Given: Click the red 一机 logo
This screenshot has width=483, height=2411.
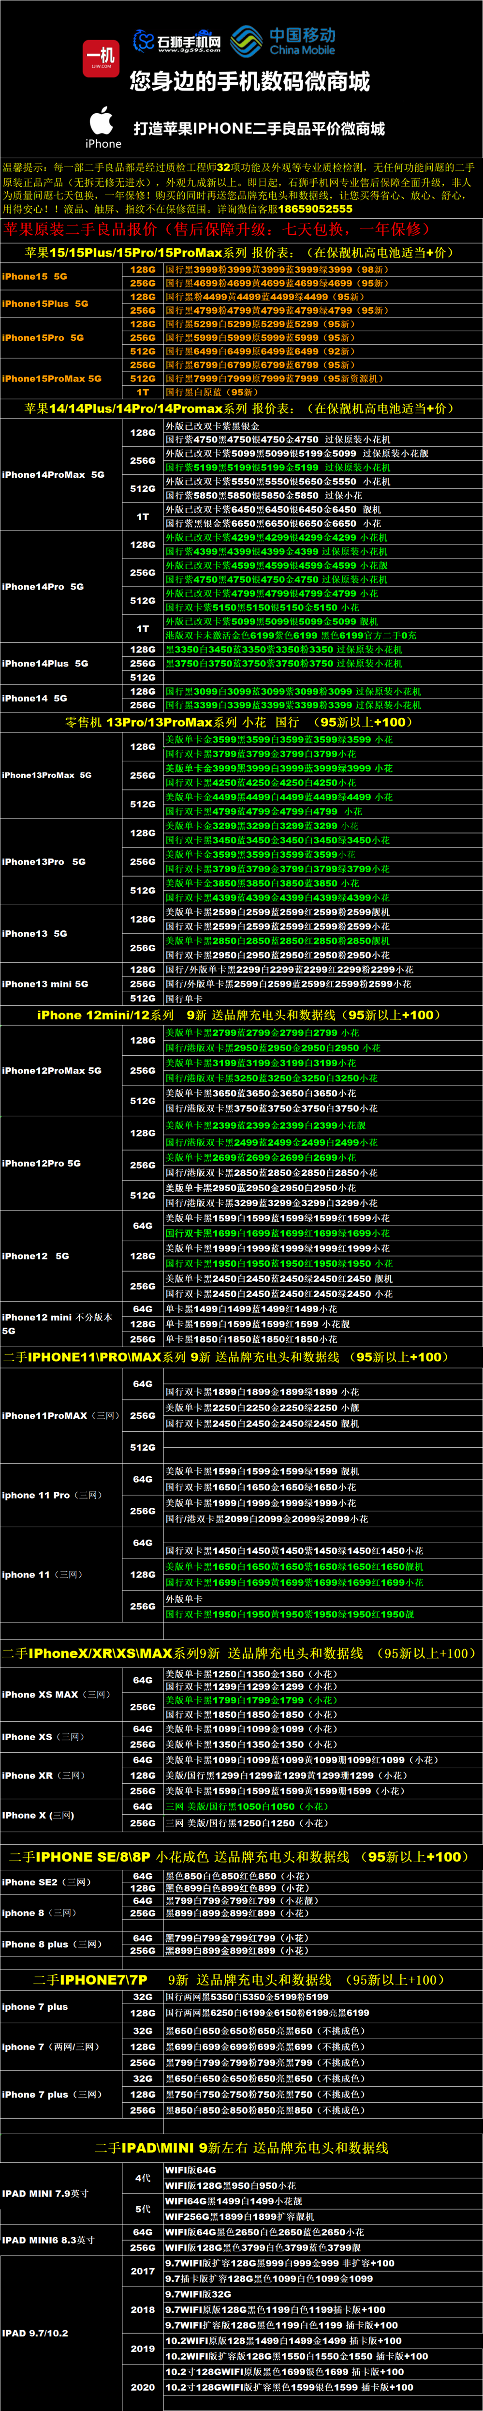Looking at the screenshot, I should pyautogui.click(x=100, y=58).
